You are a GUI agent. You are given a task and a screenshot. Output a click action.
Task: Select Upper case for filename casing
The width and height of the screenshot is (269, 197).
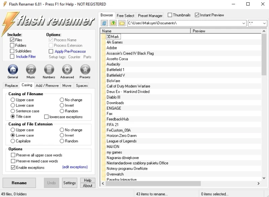coord(13,100)
